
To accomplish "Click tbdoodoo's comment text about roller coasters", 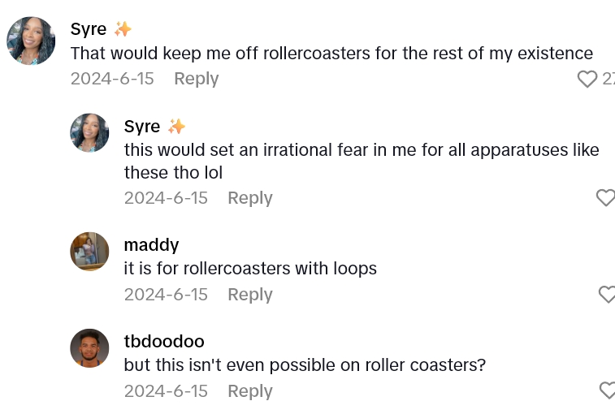I will pyautogui.click(x=305, y=365).
